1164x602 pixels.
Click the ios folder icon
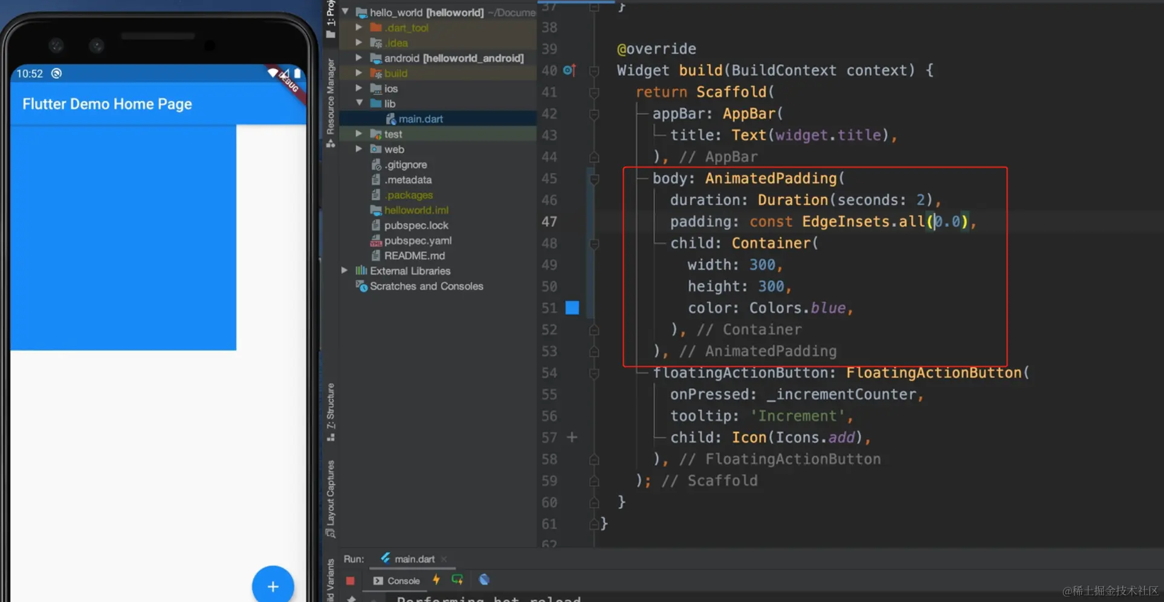pyautogui.click(x=376, y=88)
